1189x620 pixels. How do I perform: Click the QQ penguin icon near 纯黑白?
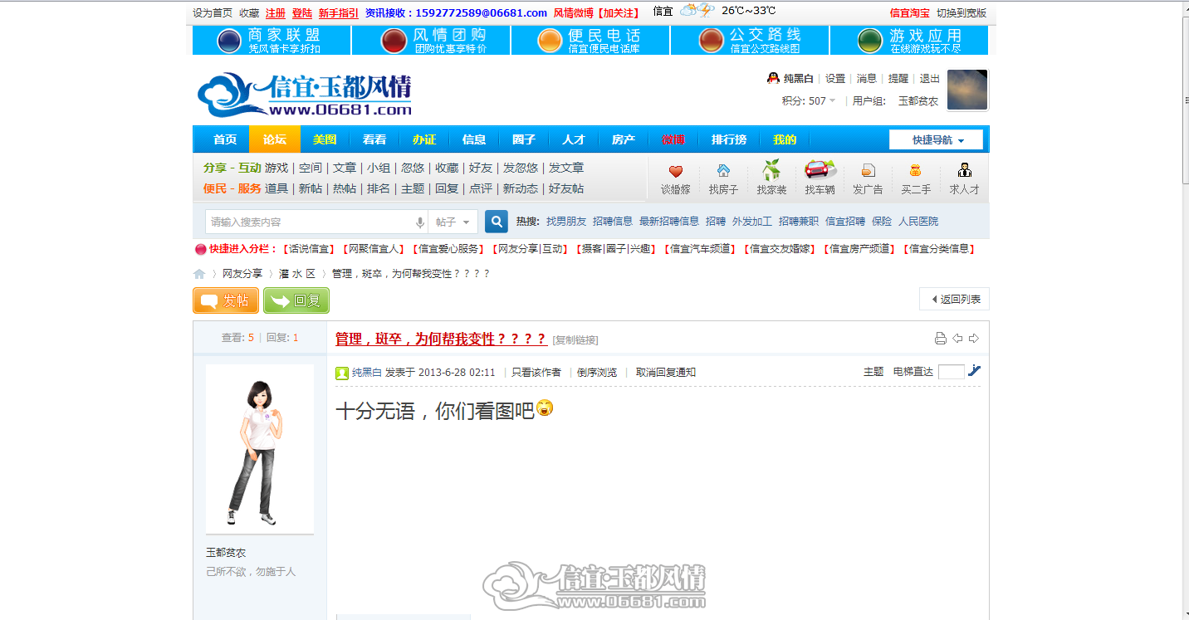pos(773,78)
